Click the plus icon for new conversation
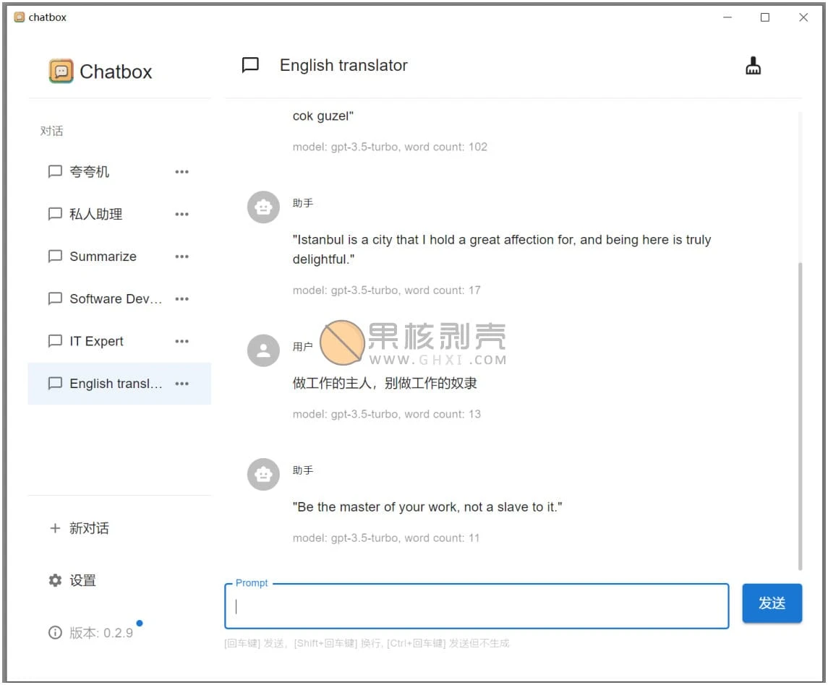This screenshot has width=828, height=685. point(55,528)
